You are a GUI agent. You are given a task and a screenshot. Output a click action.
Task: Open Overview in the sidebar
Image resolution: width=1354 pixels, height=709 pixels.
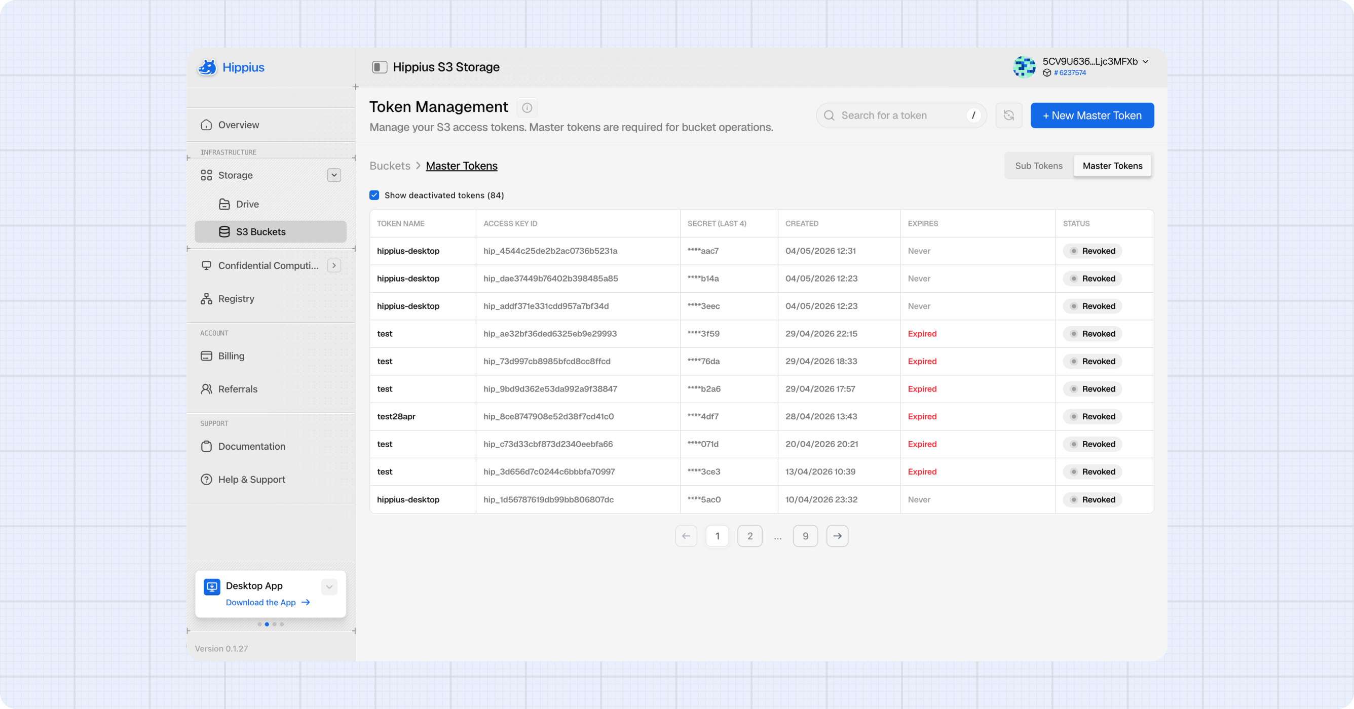coord(271,125)
